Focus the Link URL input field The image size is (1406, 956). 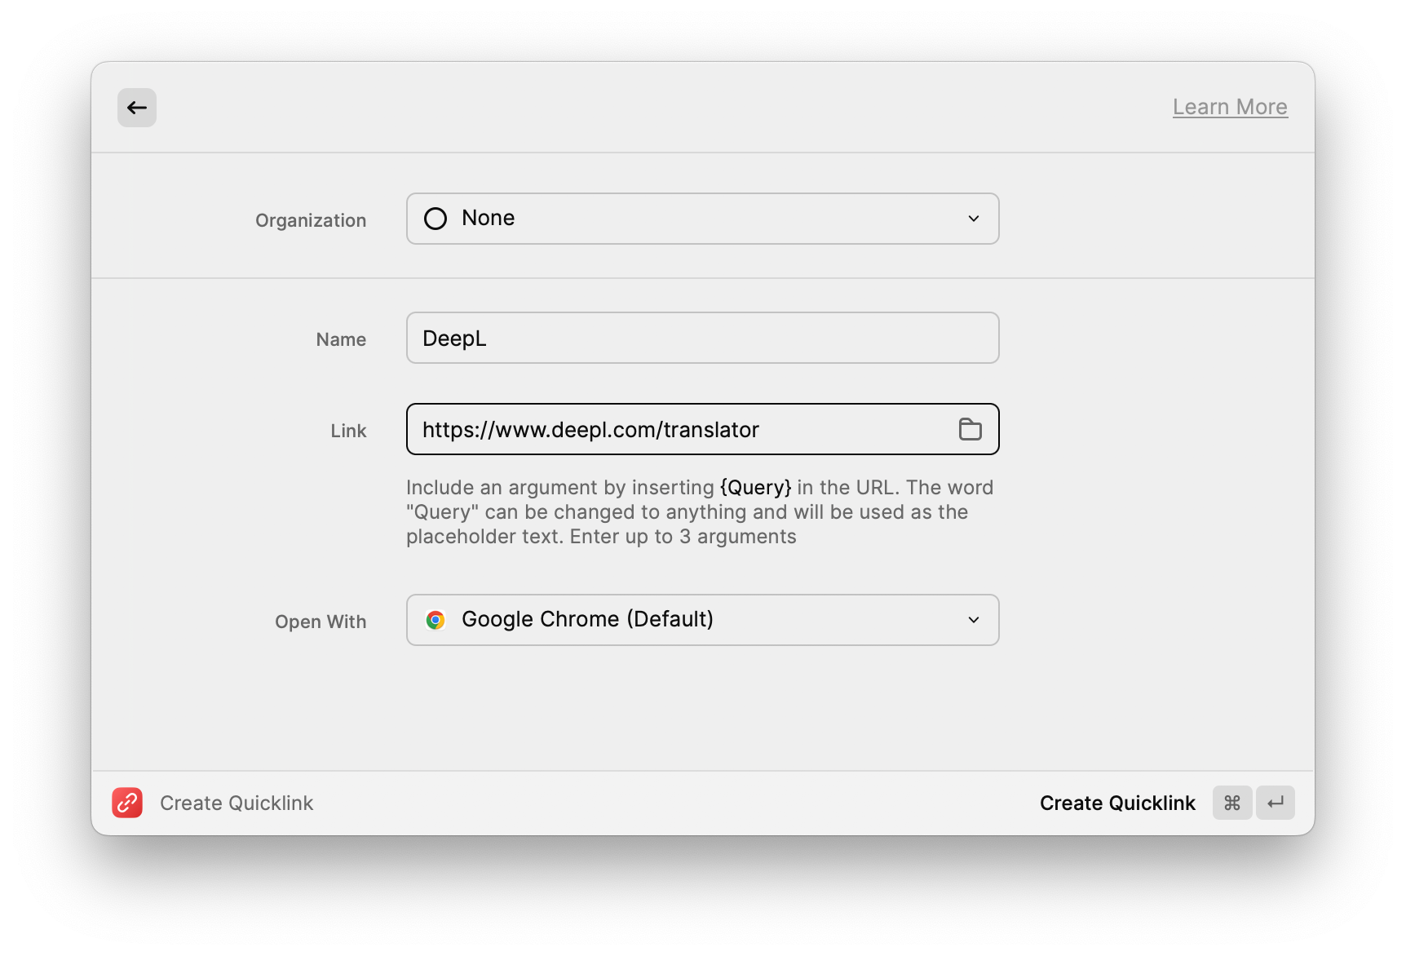(702, 429)
